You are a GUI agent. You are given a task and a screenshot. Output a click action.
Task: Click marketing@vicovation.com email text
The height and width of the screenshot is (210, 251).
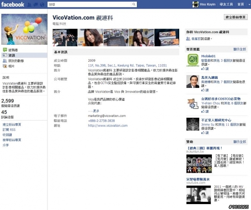(107, 116)
